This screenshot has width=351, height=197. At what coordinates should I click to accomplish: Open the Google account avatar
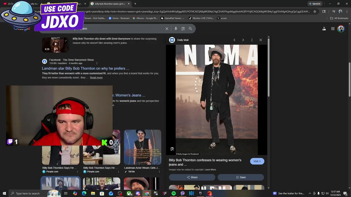(341, 28)
